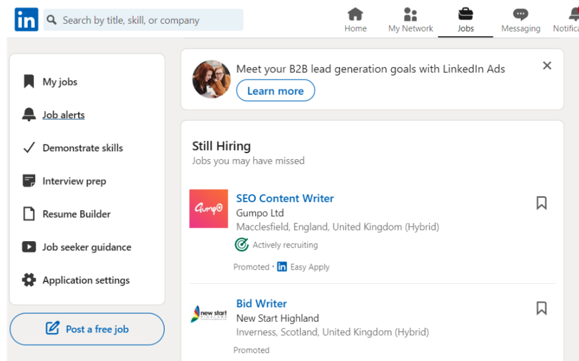Open the Bid Writer job
This screenshot has width=579, height=361.
262,303
